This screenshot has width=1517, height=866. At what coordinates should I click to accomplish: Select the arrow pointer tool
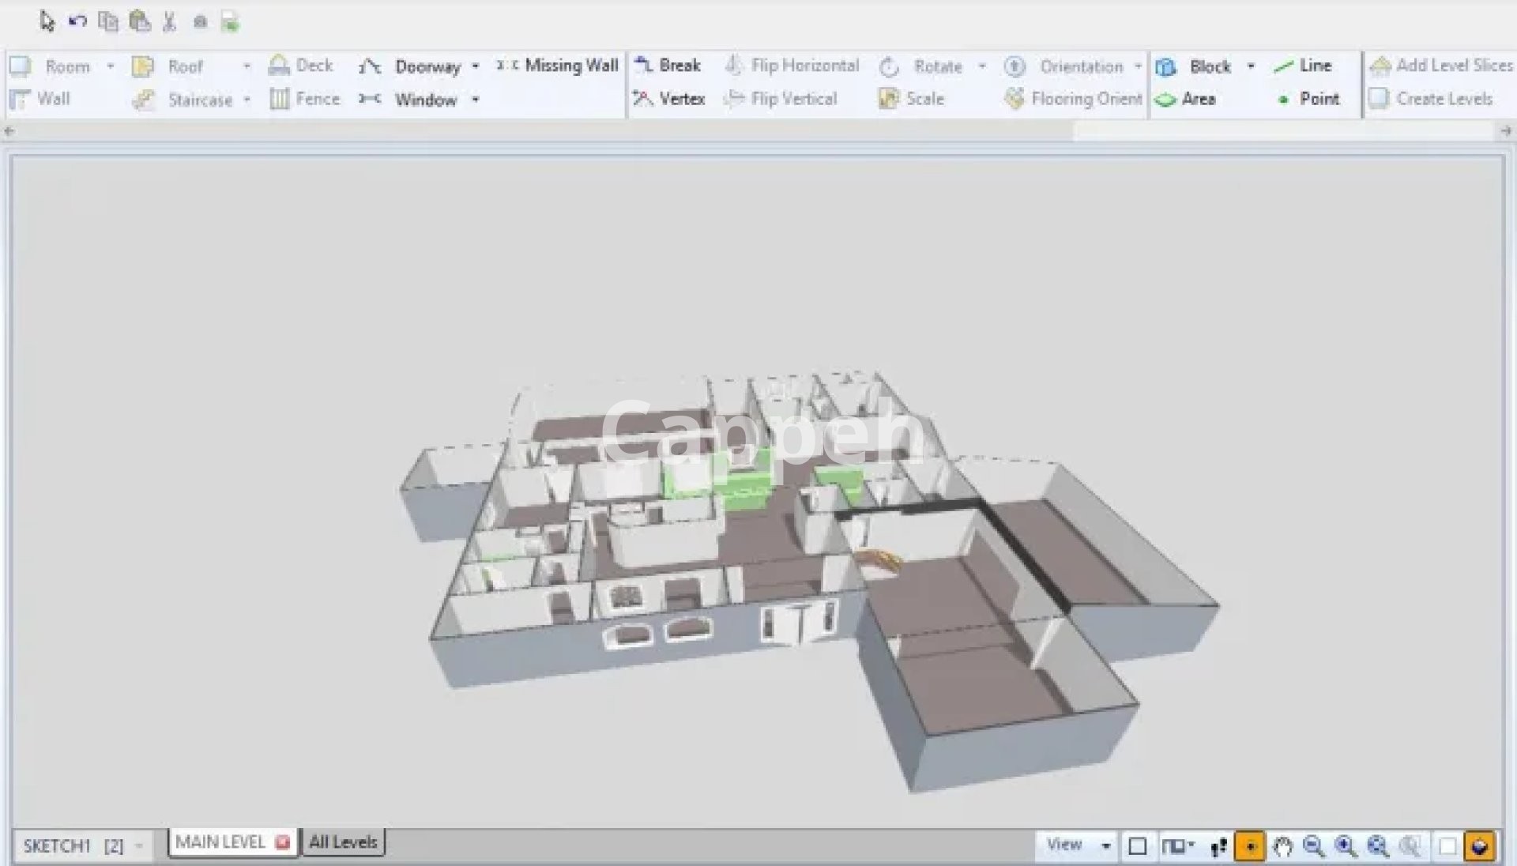coord(47,22)
